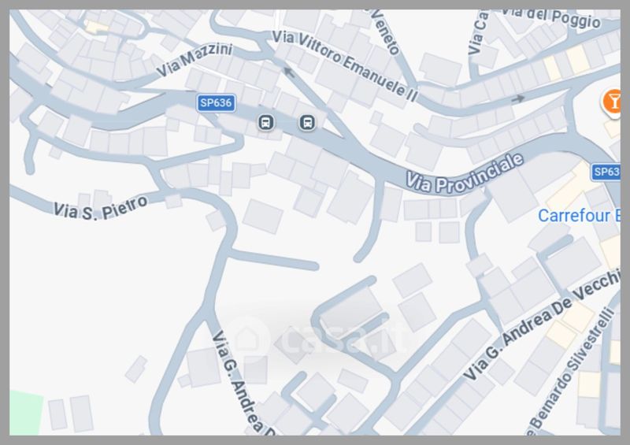The width and height of the screenshot is (630, 445).
Task: Click the left bus stop icon
Action: pos(265,122)
